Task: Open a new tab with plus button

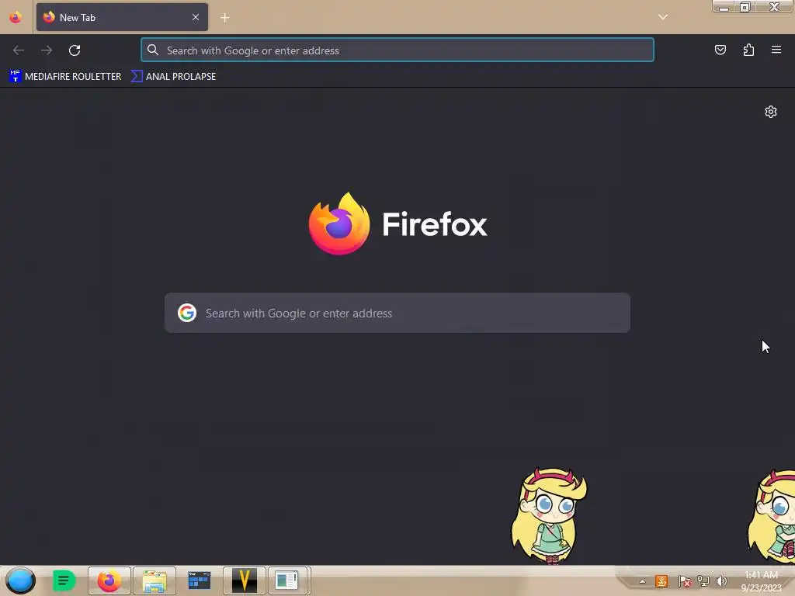Action: click(225, 18)
